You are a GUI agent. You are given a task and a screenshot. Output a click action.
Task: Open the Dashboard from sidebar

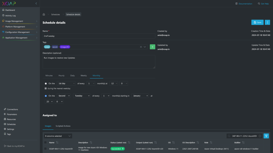point(10,10)
